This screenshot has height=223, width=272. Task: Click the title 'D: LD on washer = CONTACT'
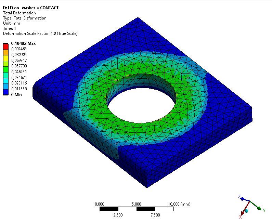[31, 8]
